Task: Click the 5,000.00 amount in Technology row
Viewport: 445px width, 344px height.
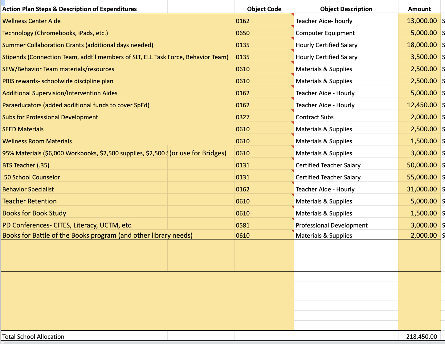Action: pos(424,33)
